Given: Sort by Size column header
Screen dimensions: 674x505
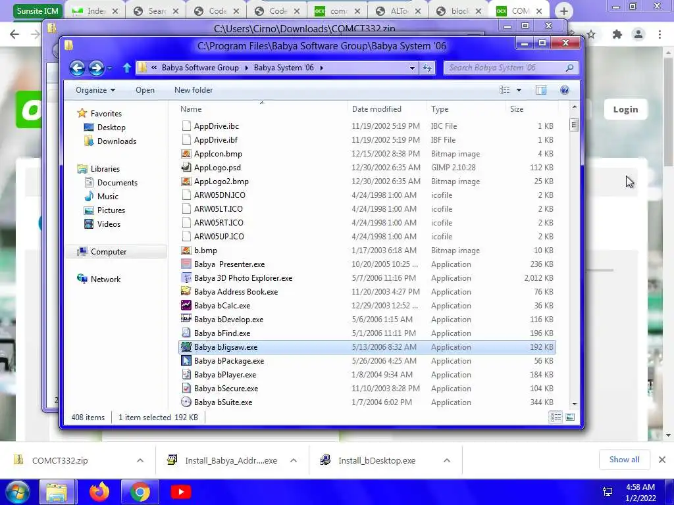Looking at the screenshot, I should coord(531,109).
